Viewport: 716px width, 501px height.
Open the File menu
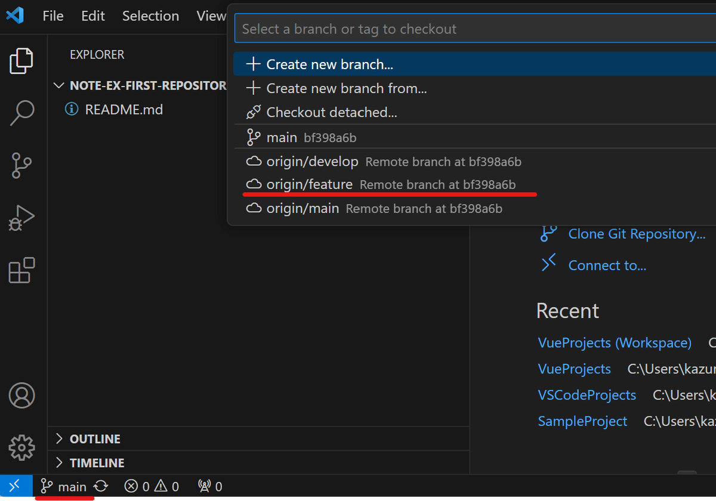click(53, 16)
